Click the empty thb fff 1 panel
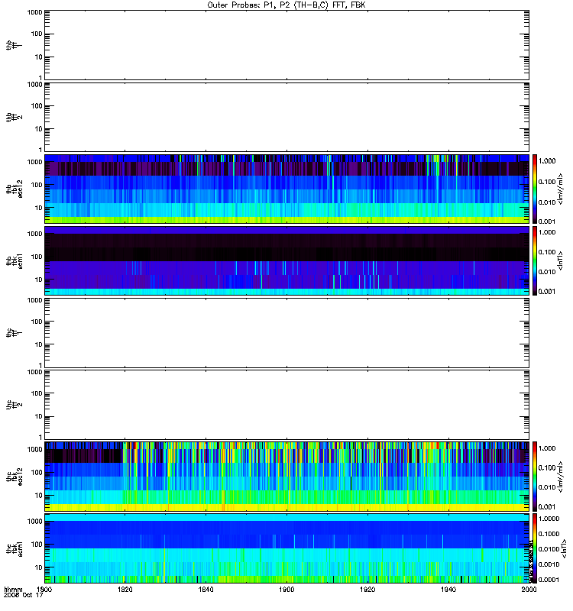The height and width of the screenshot is (611, 573). point(287,45)
